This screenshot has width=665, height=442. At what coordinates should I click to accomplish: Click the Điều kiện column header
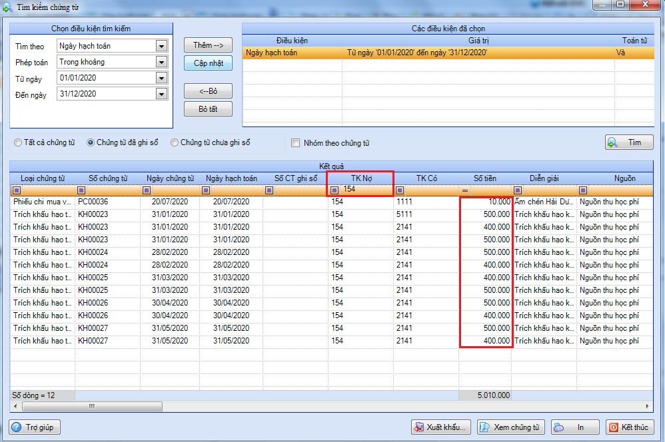293,41
